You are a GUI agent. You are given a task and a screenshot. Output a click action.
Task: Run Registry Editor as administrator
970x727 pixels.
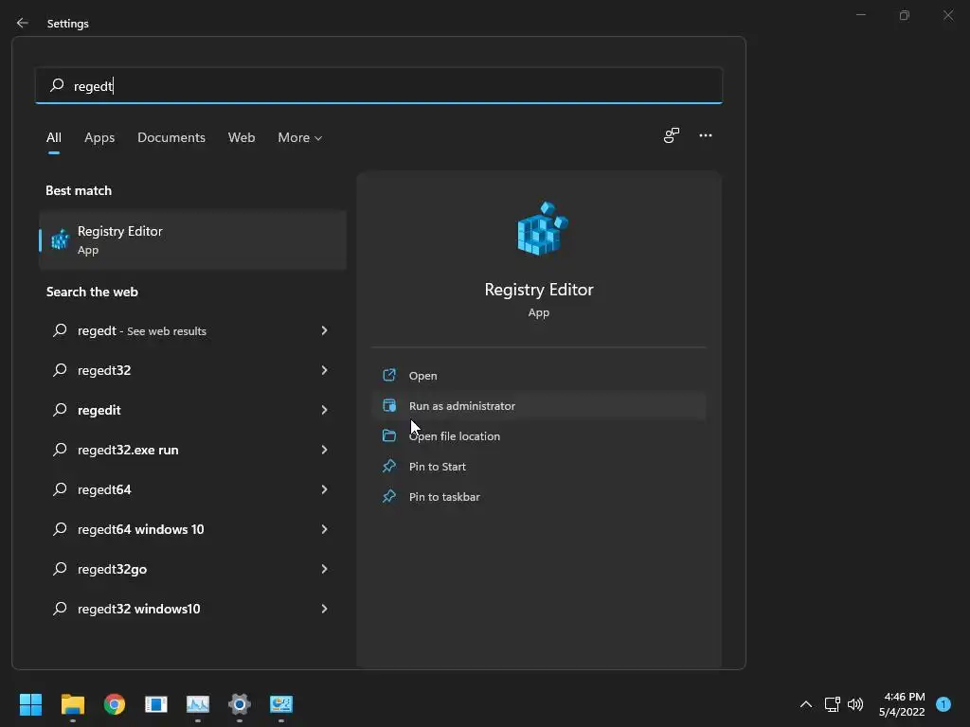(539, 405)
